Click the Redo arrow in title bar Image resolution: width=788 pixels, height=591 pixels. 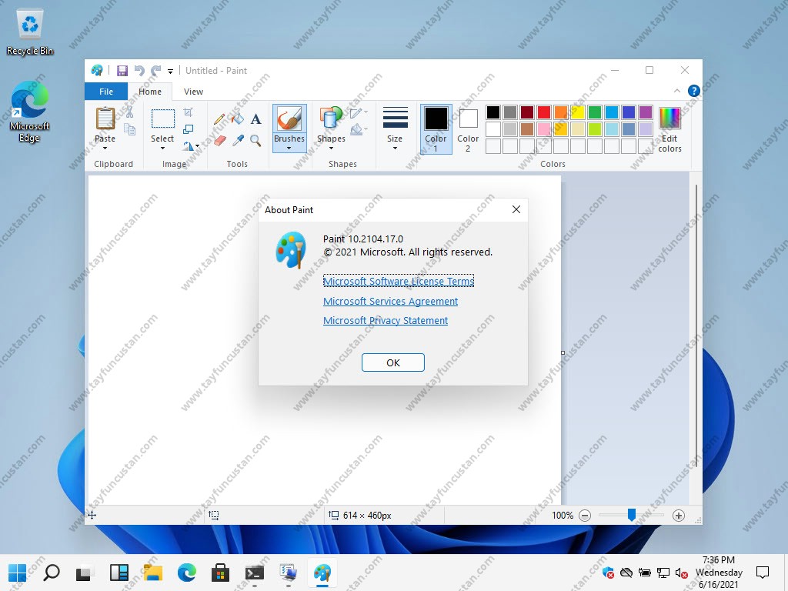coord(156,71)
